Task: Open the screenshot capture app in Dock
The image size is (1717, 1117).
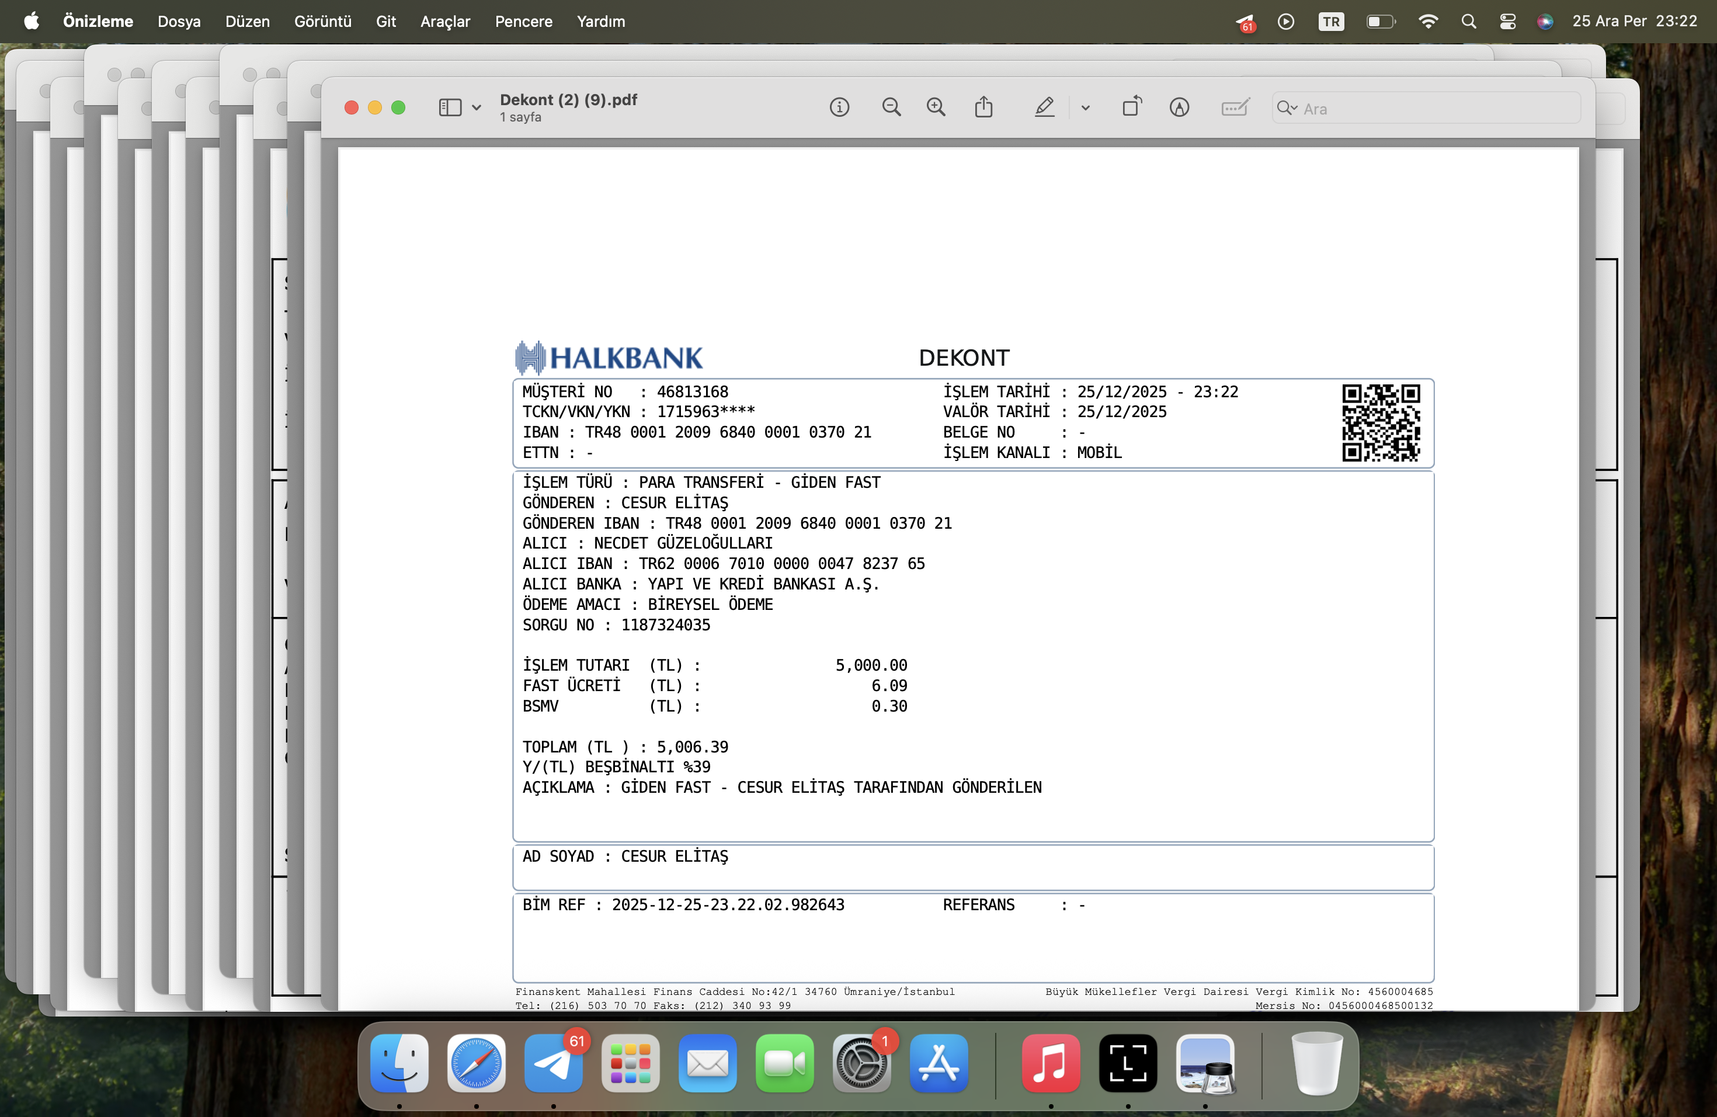Action: (1128, 1063)
